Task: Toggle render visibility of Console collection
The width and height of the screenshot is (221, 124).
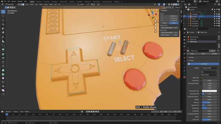Action: coord(219,10)
